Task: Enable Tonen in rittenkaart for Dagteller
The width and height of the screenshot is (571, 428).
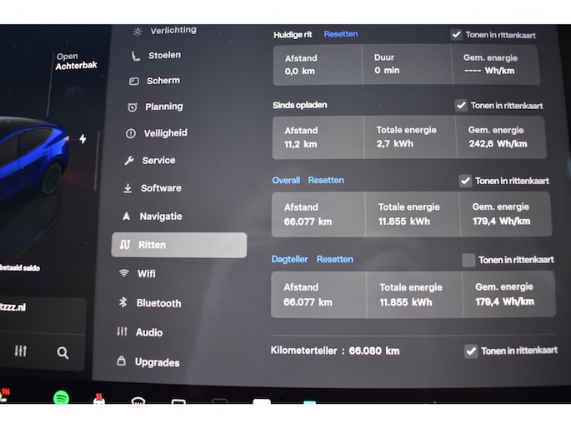Action: [x=468, y=260]
